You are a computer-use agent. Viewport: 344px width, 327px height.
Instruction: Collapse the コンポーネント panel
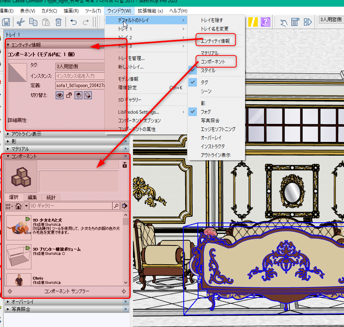(8, 156)
